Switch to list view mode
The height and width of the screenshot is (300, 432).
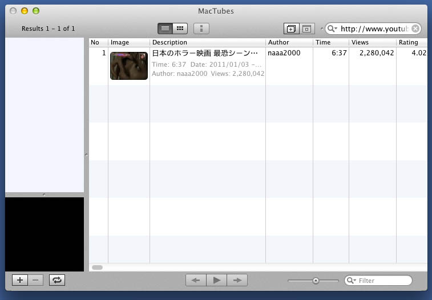tap(165, 29)
